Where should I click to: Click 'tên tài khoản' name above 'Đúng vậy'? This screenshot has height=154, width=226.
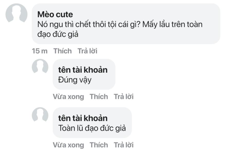(83, 70)
